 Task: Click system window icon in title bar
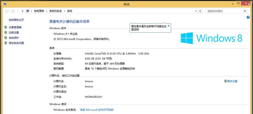click(x=5, y=4)
